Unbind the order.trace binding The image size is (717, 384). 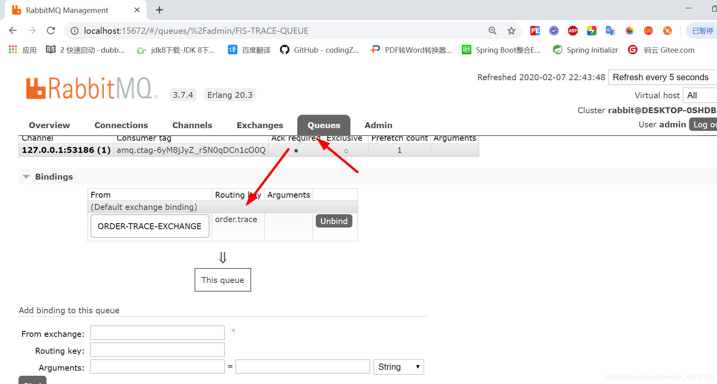tap(334, 221)
